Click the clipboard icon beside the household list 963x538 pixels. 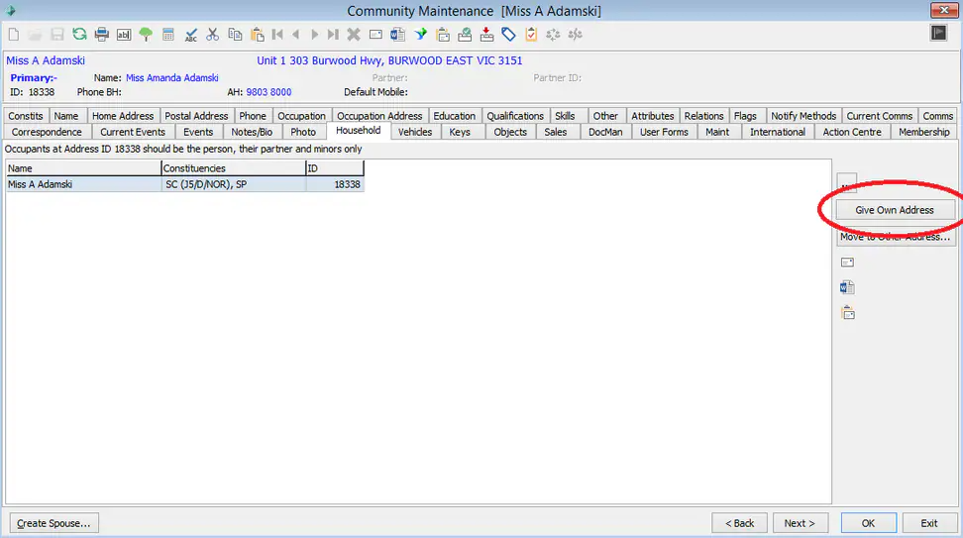tap(847, 313)
